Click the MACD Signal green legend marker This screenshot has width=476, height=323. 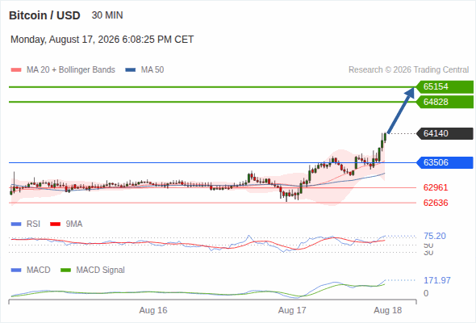[65, 271]
